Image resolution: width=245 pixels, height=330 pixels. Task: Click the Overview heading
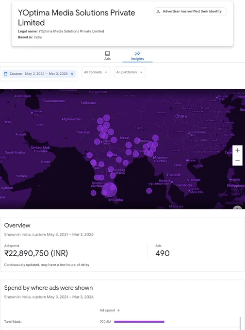pyautogui.click(x=17, y=225)
